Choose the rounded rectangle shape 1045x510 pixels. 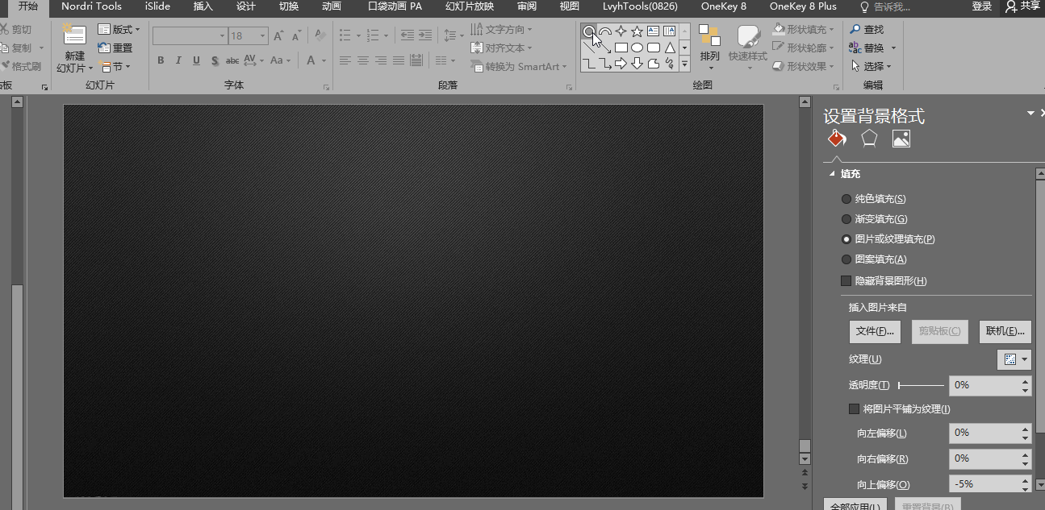point(654,48)
